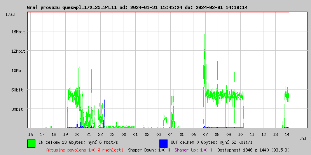Click the Dostupnost 1346 z 1440 text
The width and height of the screenshot is (311, 155).
[253, 150]
